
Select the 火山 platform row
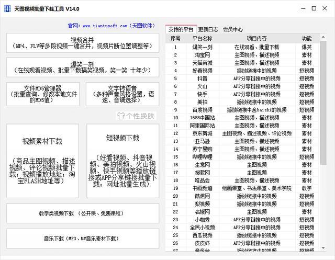242,86
